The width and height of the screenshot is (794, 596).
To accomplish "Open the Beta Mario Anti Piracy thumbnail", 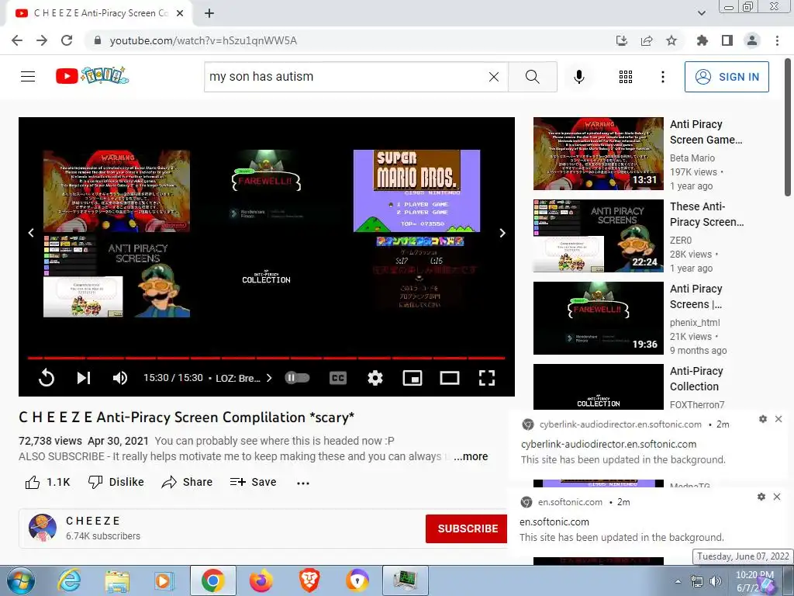I will 599,154.
